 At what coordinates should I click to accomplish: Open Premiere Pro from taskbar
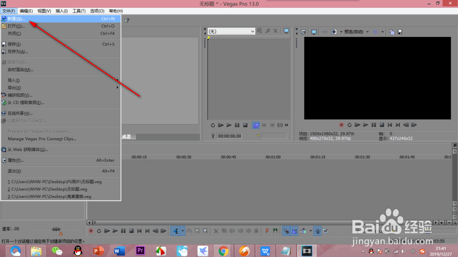(140, 251)
